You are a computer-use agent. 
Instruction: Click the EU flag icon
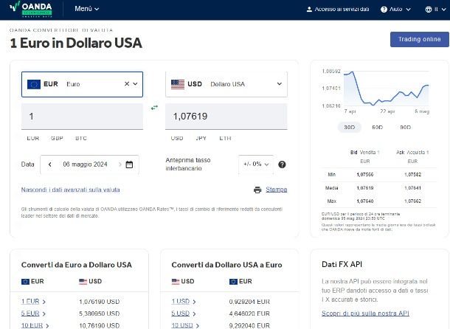pos(34,84)
